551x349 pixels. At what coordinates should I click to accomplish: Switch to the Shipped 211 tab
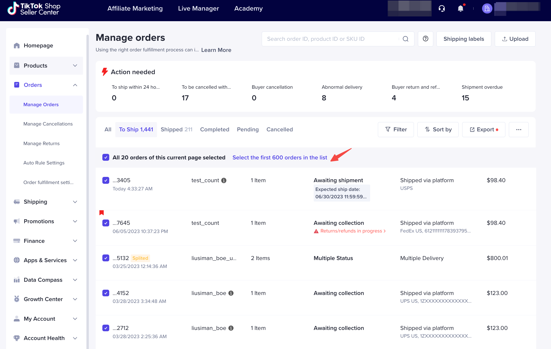coord(177,129)
